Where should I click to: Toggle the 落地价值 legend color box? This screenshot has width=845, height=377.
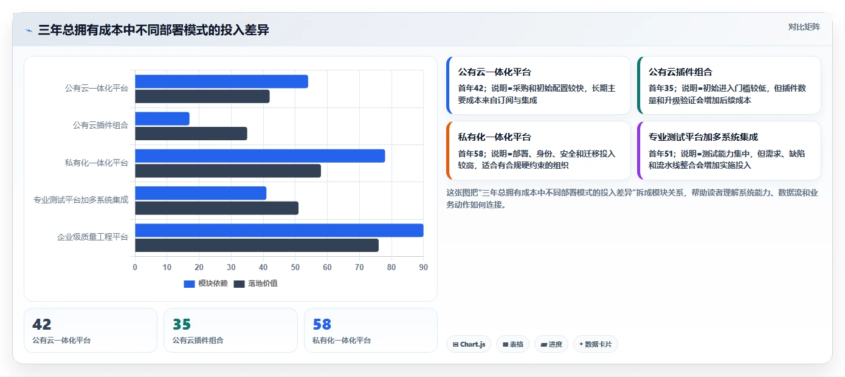(x=239, y=284)
